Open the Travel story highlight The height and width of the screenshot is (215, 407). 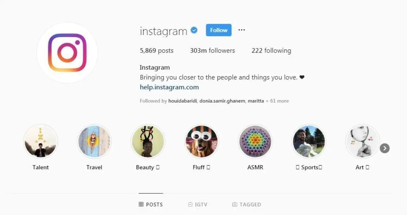(x=94, y=141)
